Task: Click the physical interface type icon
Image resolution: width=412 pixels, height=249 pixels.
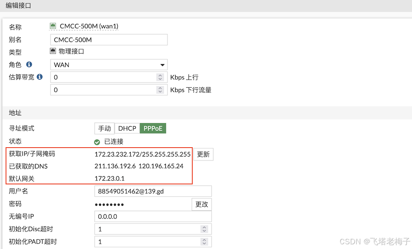Action: pos(53,51)
